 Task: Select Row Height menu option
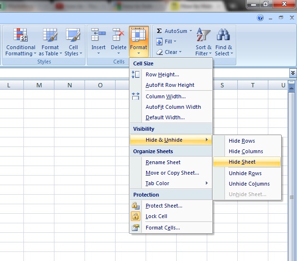coord(162,74)
